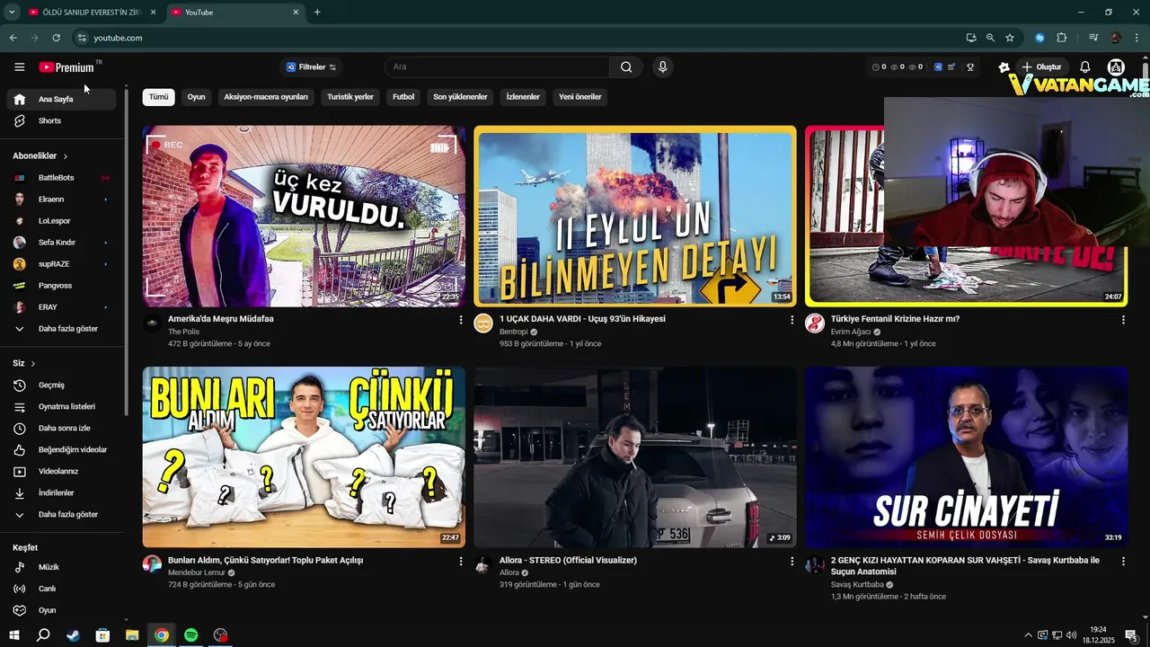Screen dimensions: 1150x647
Task: Open the SUR CİNAYETİ video thumbnail
Action: coord(966,457)
